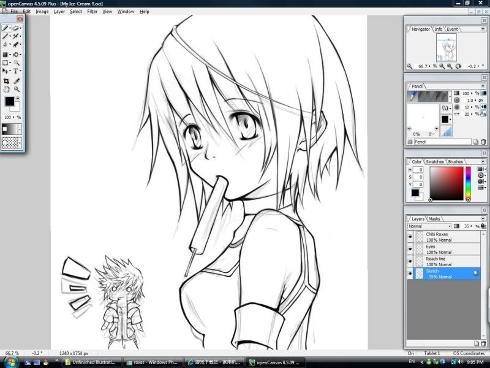Switch to the Info tab
Viewport: 490px width, 368px height.
438,29
